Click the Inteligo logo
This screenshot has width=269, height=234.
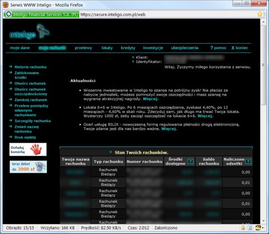point(30,32)
